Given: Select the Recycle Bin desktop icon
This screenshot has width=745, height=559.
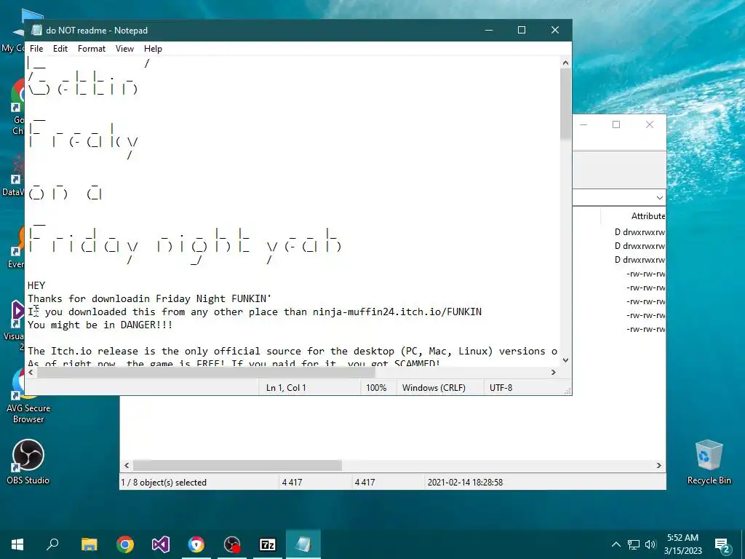Looking at the screenshot, I should (709, 462).
